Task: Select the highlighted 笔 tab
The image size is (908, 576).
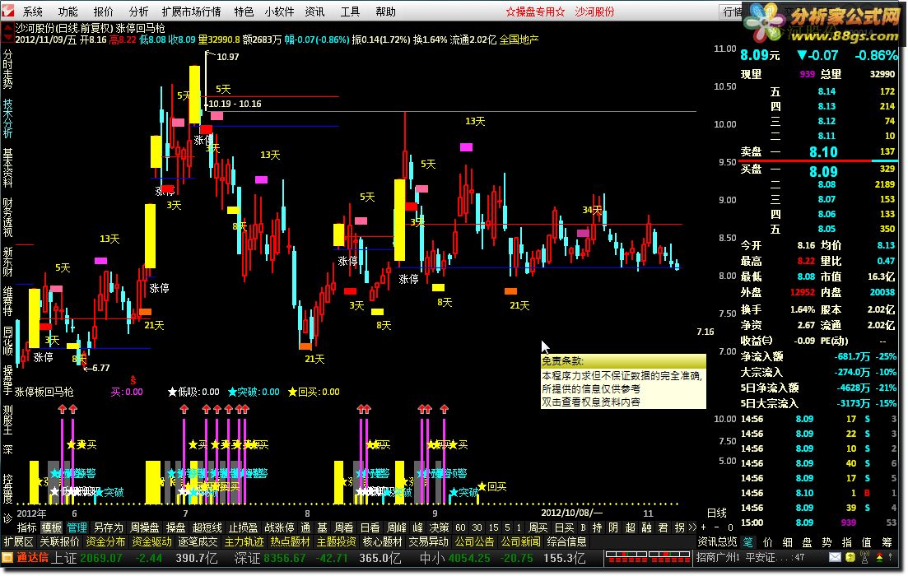Action: click(x=747, y=541)
